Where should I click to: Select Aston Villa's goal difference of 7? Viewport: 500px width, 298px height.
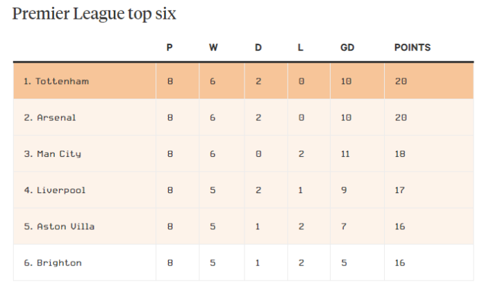(x=344, y=226)
